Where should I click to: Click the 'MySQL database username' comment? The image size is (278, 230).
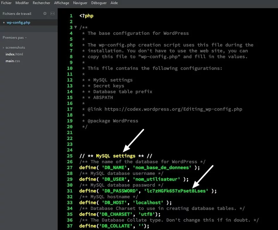pos(123,173)
